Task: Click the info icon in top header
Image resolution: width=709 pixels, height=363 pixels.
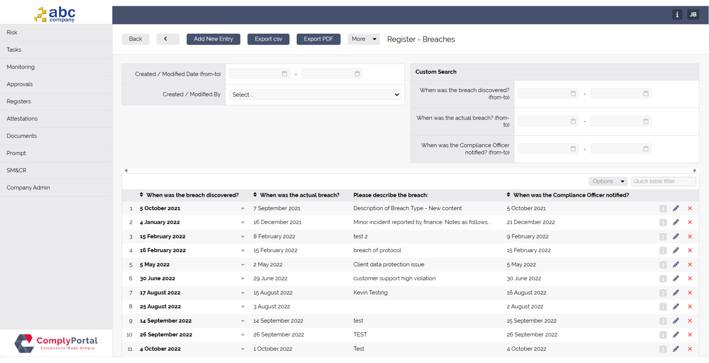Action: (677, 15)
